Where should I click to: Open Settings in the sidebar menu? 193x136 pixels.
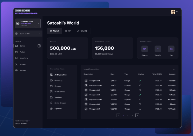pyautogui.click(x=23, y=70)
